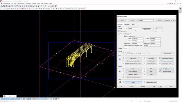Switch to the Attributes 2 tab
Image resolution: width=182 pixels, height=102 pixels.
click(x=127, y=24)
